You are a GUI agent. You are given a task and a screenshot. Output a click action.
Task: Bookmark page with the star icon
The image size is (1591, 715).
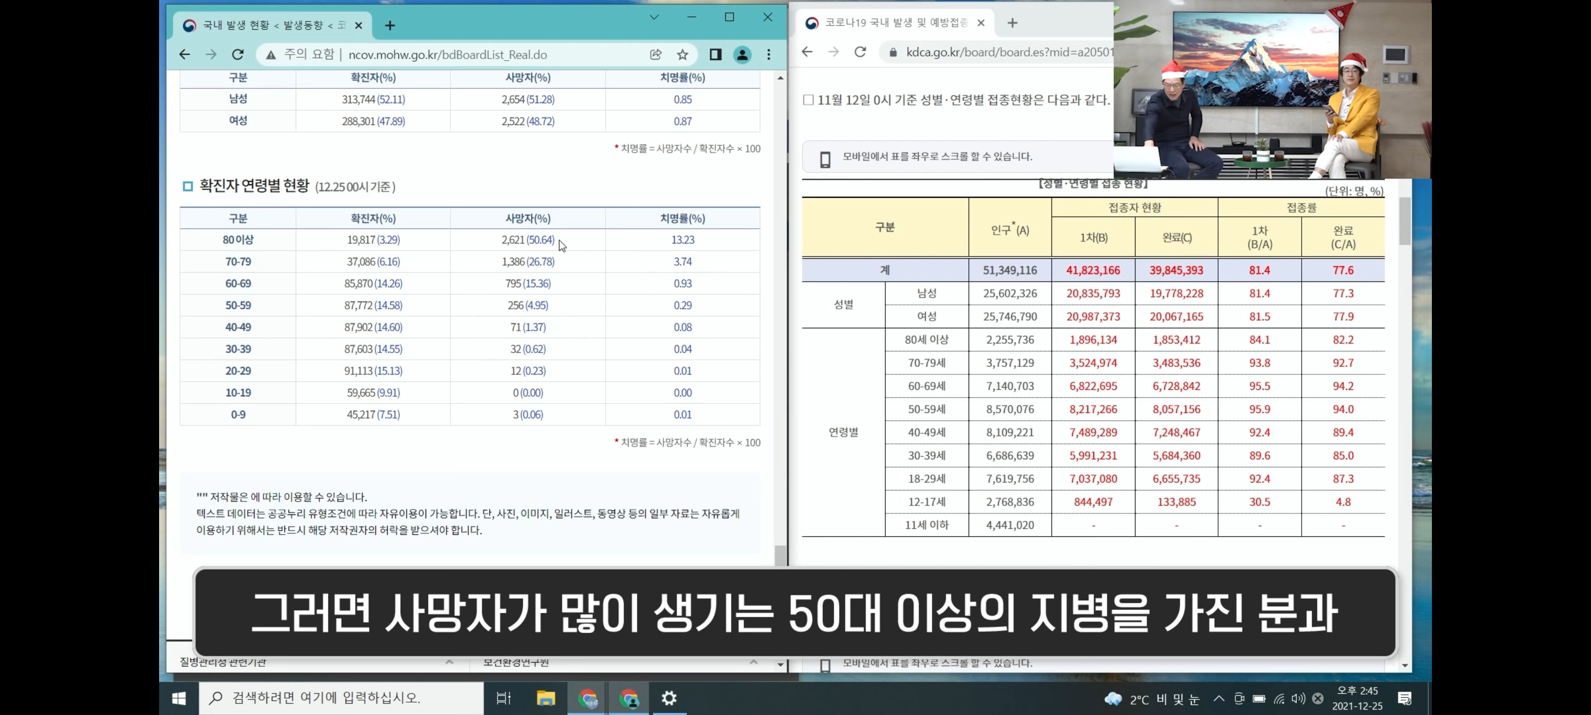click(x=683, y=54)
